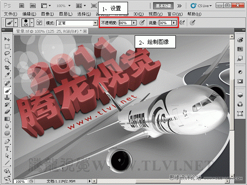Select the Eyedropper tool
This screenshot has width=247, height=185.
(7, 75)
